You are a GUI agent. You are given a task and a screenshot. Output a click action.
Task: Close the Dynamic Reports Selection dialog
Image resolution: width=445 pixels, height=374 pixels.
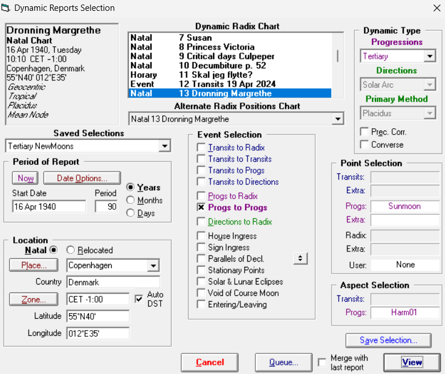tap(437, 8)
